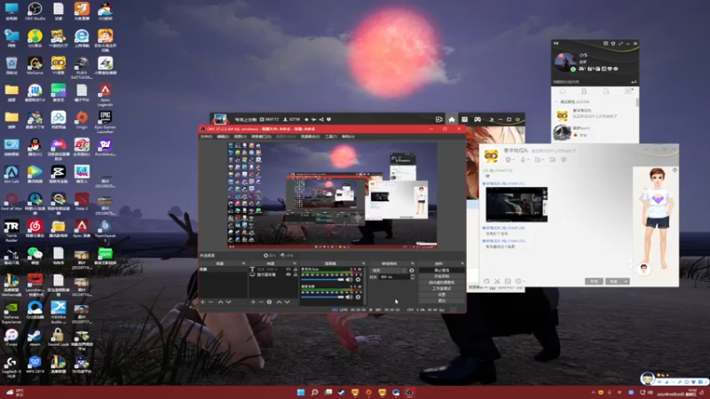This screenshot has width=710, height=399.
Task: Pop out the Scenes dock panel
Action: pos(243,263)
